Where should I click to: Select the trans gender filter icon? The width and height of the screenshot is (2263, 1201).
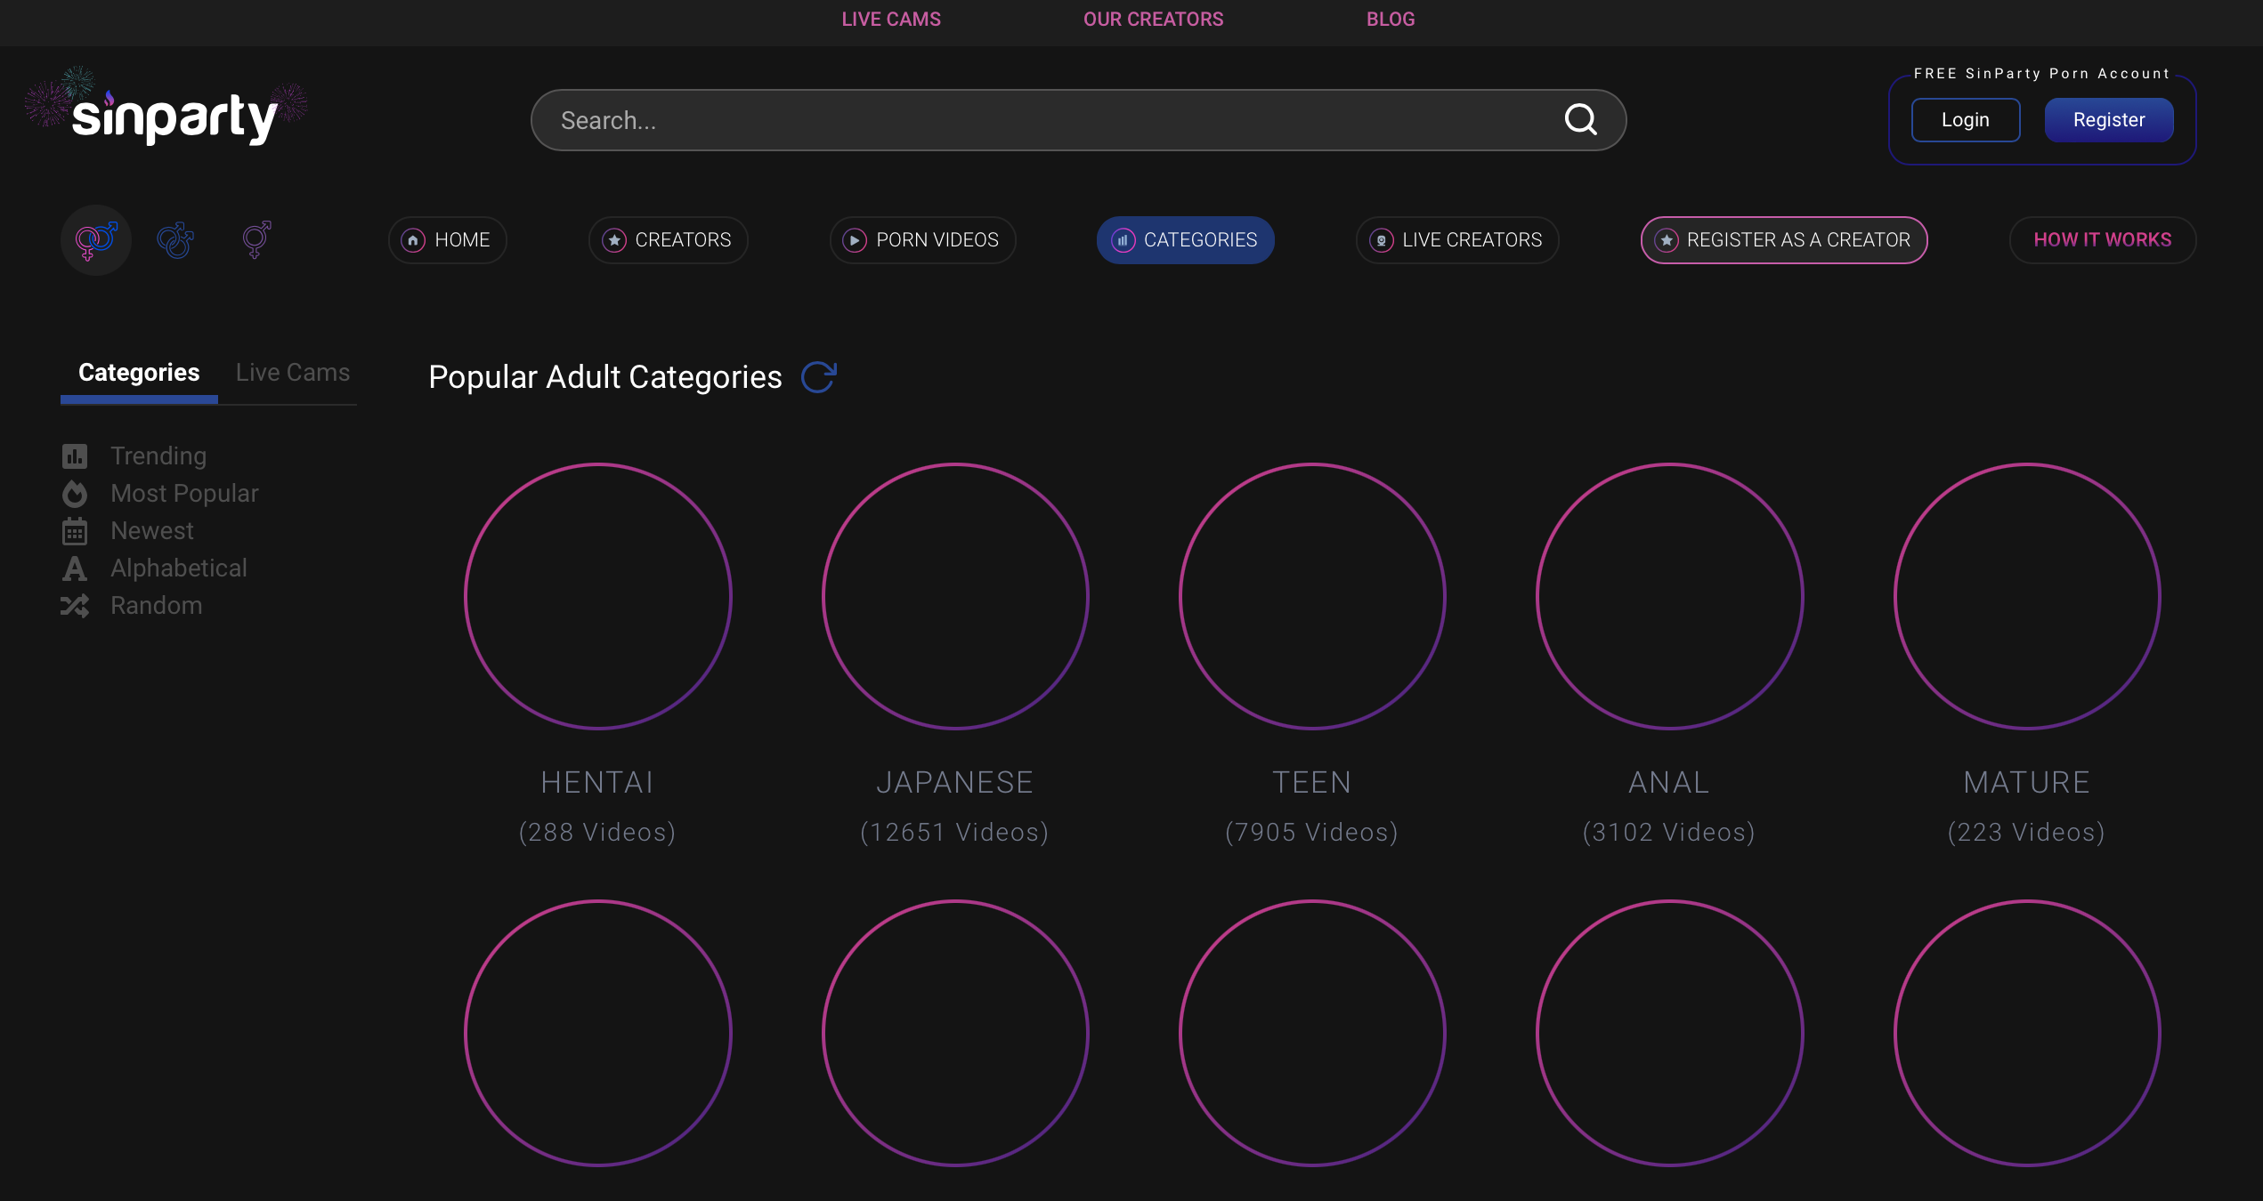(256, 239)
